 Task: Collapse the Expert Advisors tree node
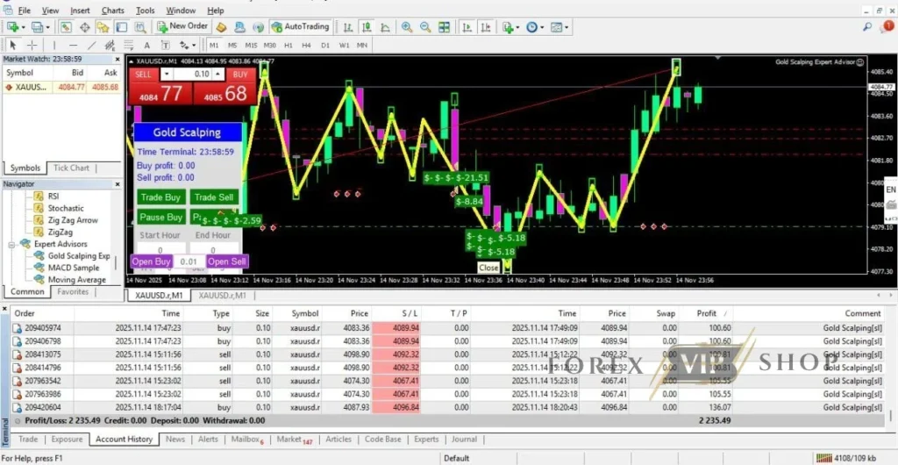click(11, 244)
